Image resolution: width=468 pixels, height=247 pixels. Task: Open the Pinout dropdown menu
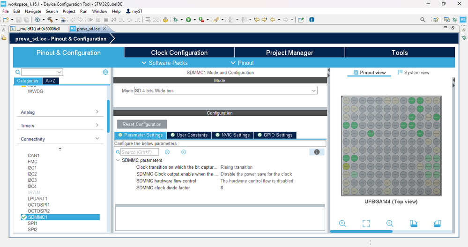pos(242,63)
